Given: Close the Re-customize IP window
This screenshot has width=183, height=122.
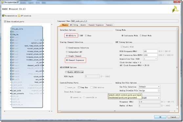Looking at the screenshot, I should (177, 2).
